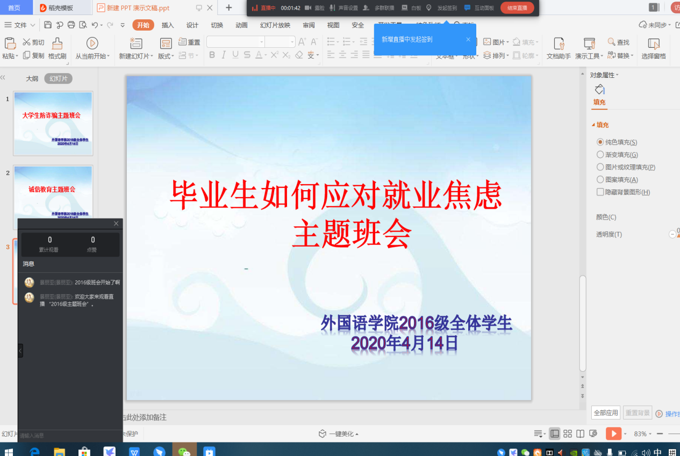680x456 pixels.
Task: Switch to the Outline (大纲) tab
Action: point(32,78)
